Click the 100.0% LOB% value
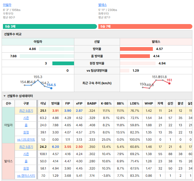 point(135,140)
